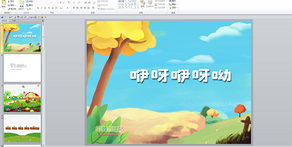Click the Select button in editing group

pos(173,8)
